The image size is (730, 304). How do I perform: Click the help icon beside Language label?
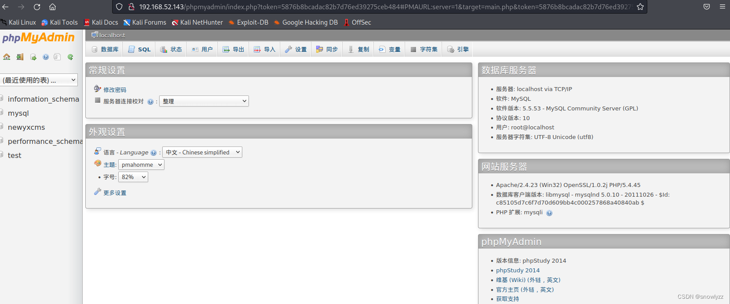153,153
